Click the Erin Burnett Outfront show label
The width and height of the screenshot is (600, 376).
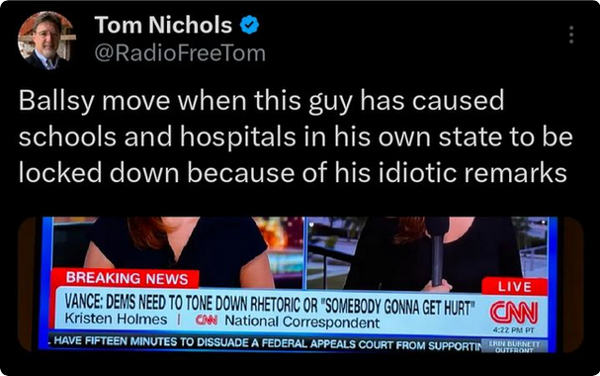point(514,346)
